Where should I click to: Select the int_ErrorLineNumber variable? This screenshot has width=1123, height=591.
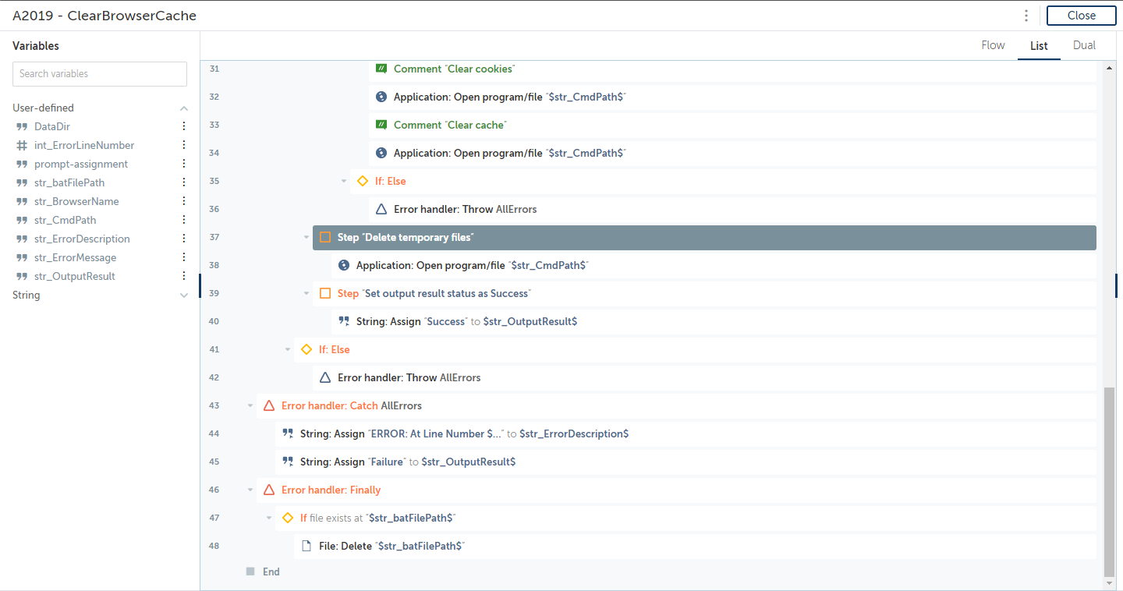(84, 145)
